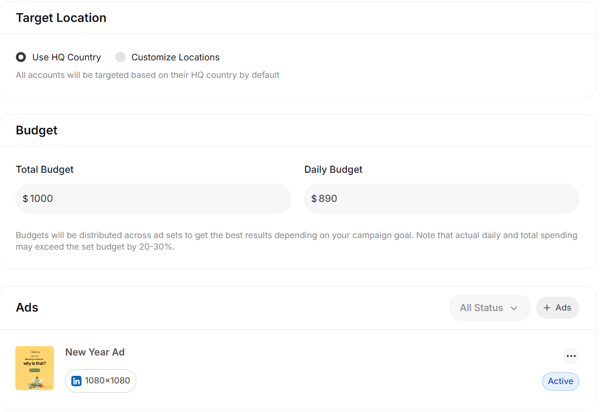Click the Target Location section heading
Image resolution: width=608 pixels, height=412 pixels.
click(61, 18)
